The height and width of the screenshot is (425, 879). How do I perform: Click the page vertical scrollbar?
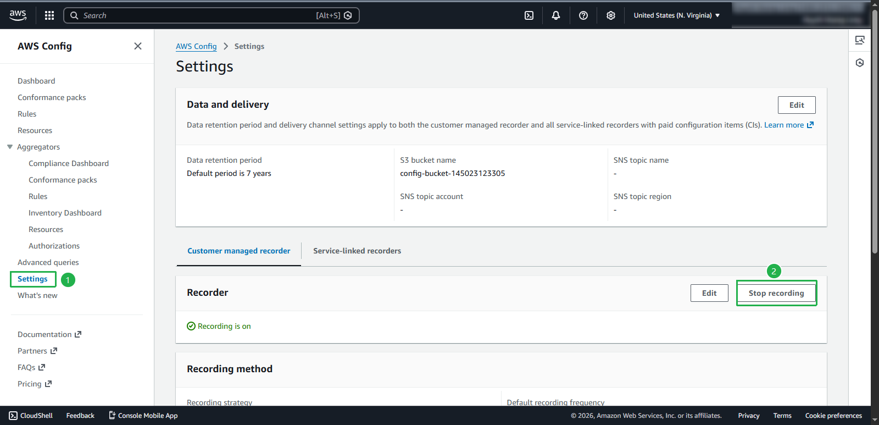pos(875,132)
